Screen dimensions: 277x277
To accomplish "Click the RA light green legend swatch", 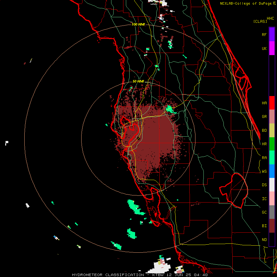I will point(272,157).
